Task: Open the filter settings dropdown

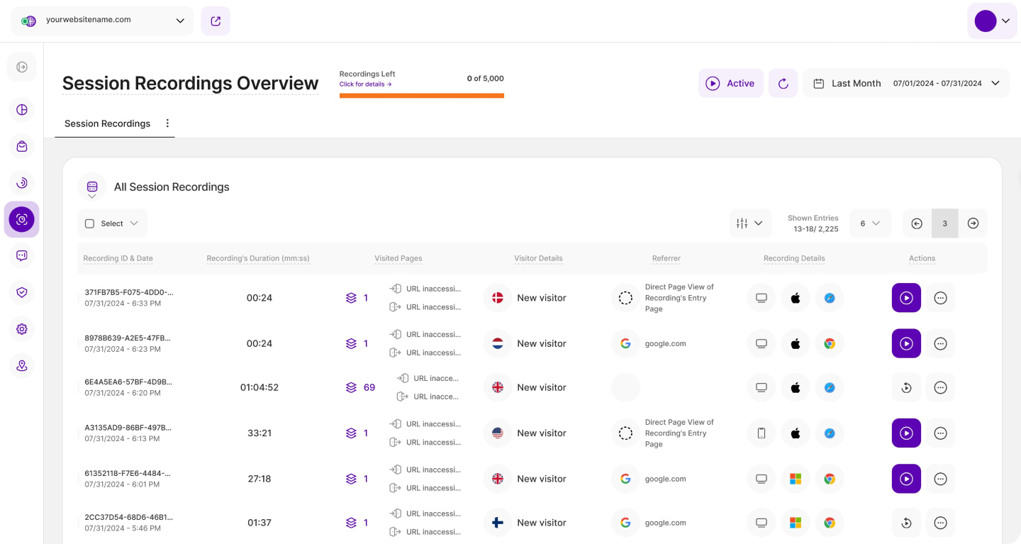Action: point(749,223)
